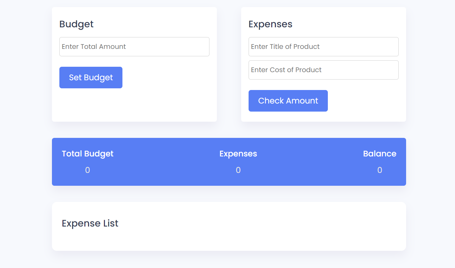The width and height of the screenshot is (455, 268).
Task: Click the Expenses heading above product fields
Action: point(270,24)
